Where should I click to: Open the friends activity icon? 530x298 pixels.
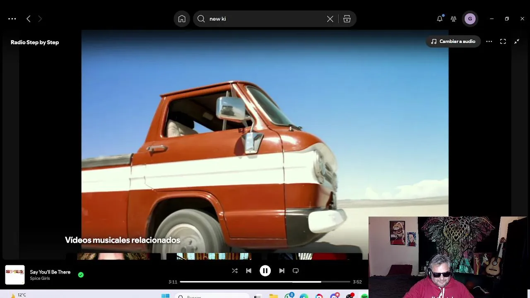pos(453,19)
